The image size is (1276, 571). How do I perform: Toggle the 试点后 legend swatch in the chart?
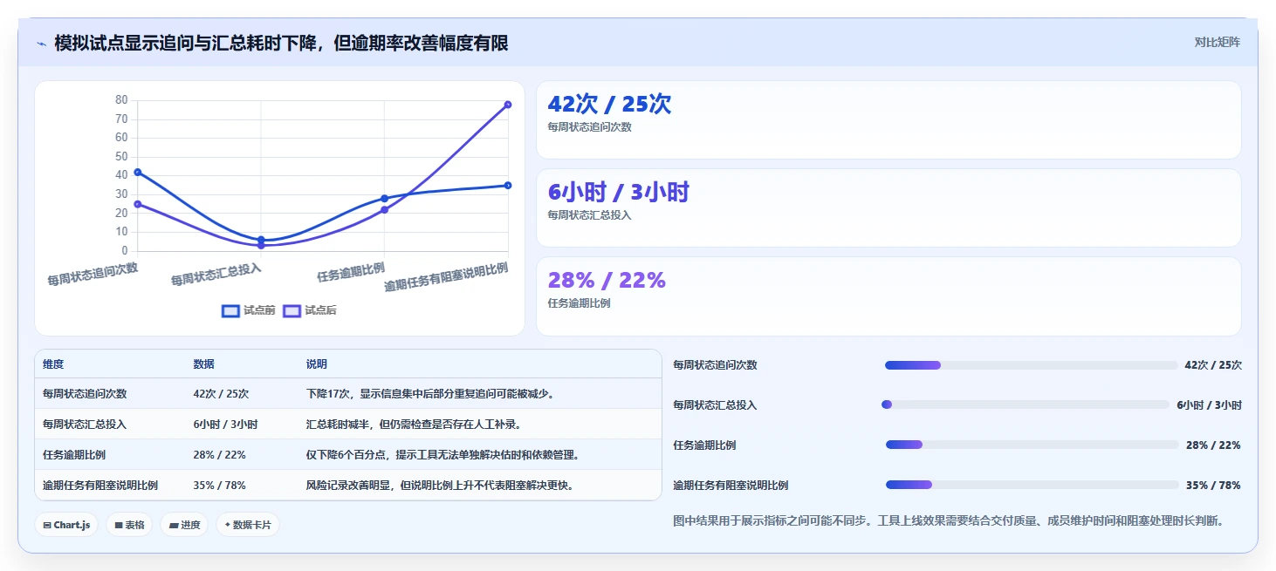point(292,310)
